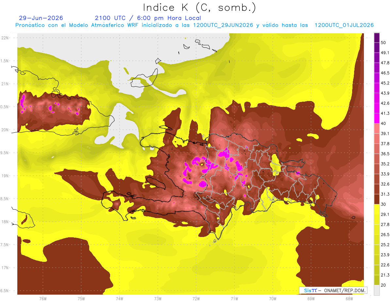
Task: Click the '21.3' color scale value
Action: click(x=385, y=275)
